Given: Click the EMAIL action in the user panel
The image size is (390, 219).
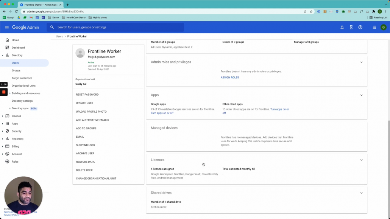Looking at the screenshot, I should pyautogui.click(x=80, y=137).
